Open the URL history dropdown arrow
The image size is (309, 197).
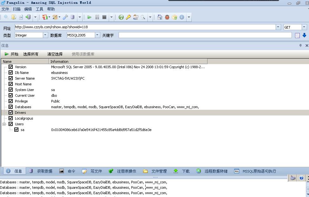click(278, 27)
